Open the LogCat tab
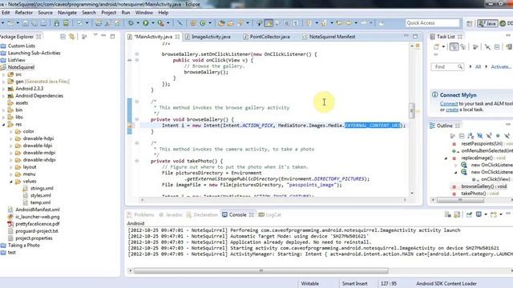Viewport: 513px width, 288px height. click(270, 214)
